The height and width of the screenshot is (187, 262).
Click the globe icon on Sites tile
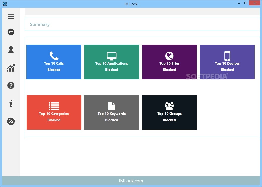(x=169, y=56)
